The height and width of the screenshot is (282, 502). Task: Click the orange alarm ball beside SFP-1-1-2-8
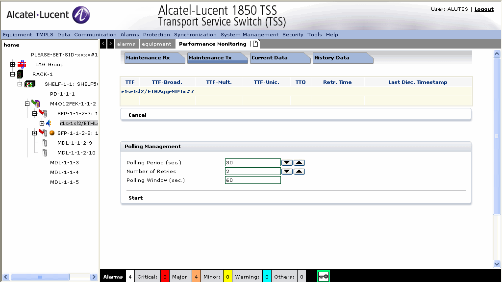tap(52, 133)
